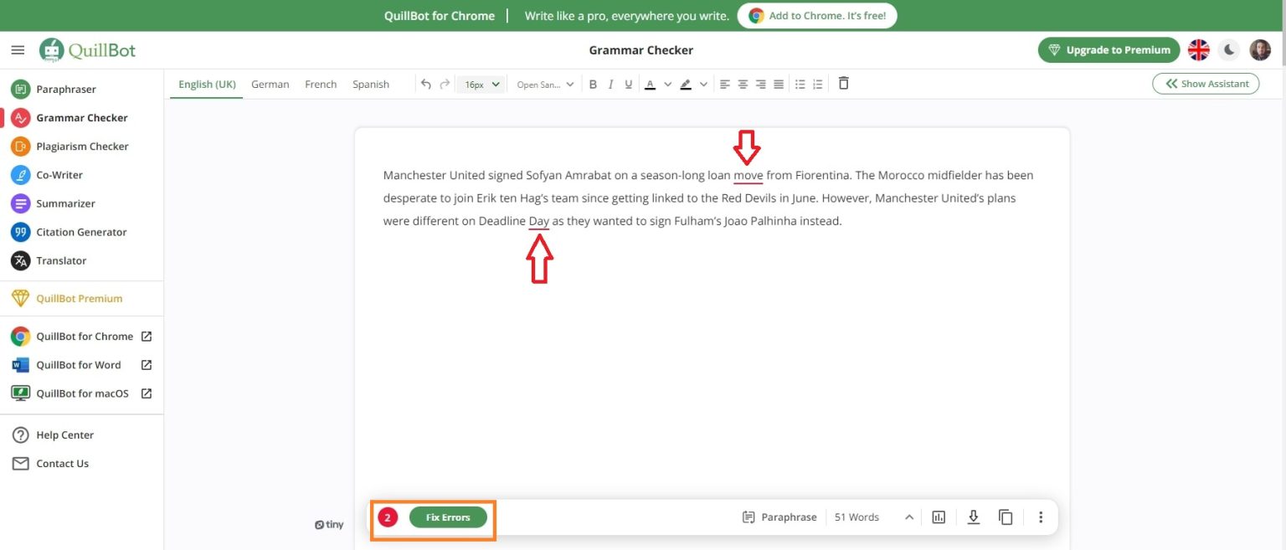This screenshot has width=1286, height=550.
Task: Click the undo arrow in the toolbar
Action: pyautogui.click(x=426, y=84)
